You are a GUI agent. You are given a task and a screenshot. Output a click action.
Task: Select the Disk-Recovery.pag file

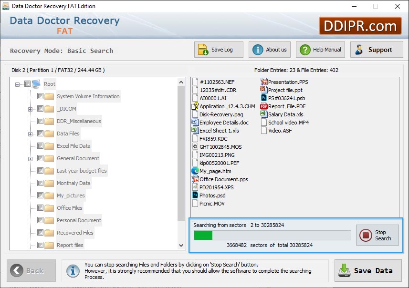218,114
